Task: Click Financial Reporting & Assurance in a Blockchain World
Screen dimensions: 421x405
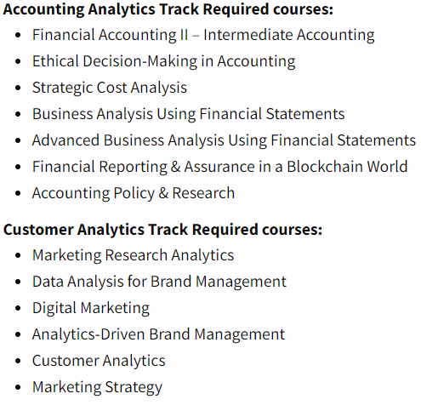Action: pyautogui.click(x=220, y=167)
